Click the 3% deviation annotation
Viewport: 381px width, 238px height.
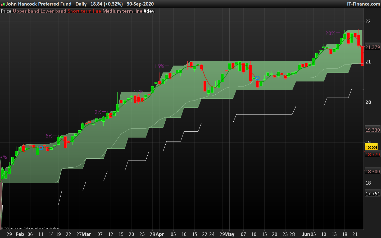tap(3, 158)
